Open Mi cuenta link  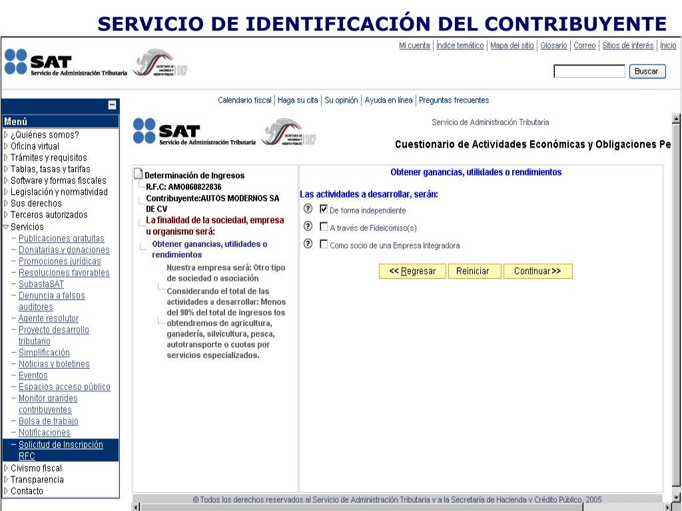click(x=414, y=45)
